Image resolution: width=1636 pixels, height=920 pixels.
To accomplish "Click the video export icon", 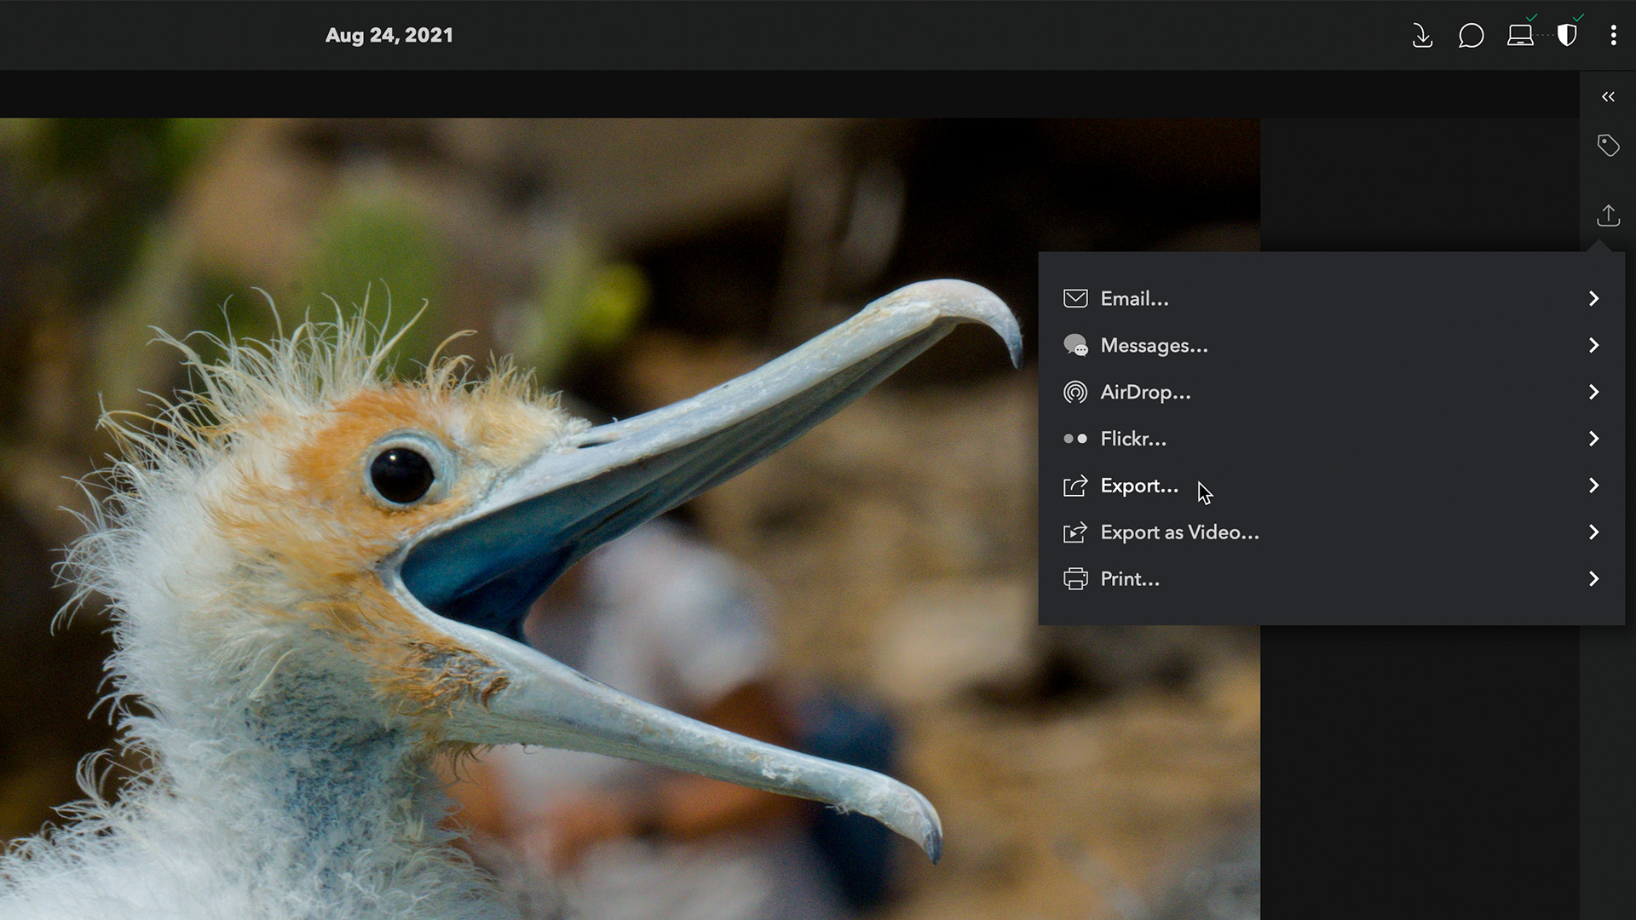I will coord(1075,532).
